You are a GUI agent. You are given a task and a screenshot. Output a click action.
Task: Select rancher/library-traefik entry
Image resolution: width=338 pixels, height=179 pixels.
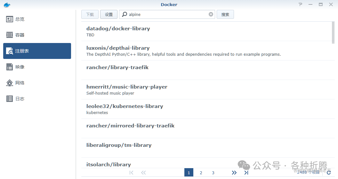[x=208, y=70]
